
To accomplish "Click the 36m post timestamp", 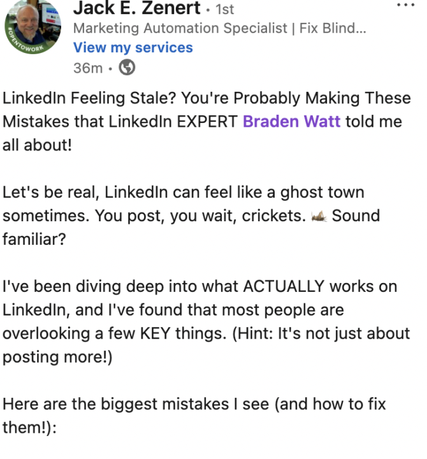I will pyautogui.click(x=87, y=68).
